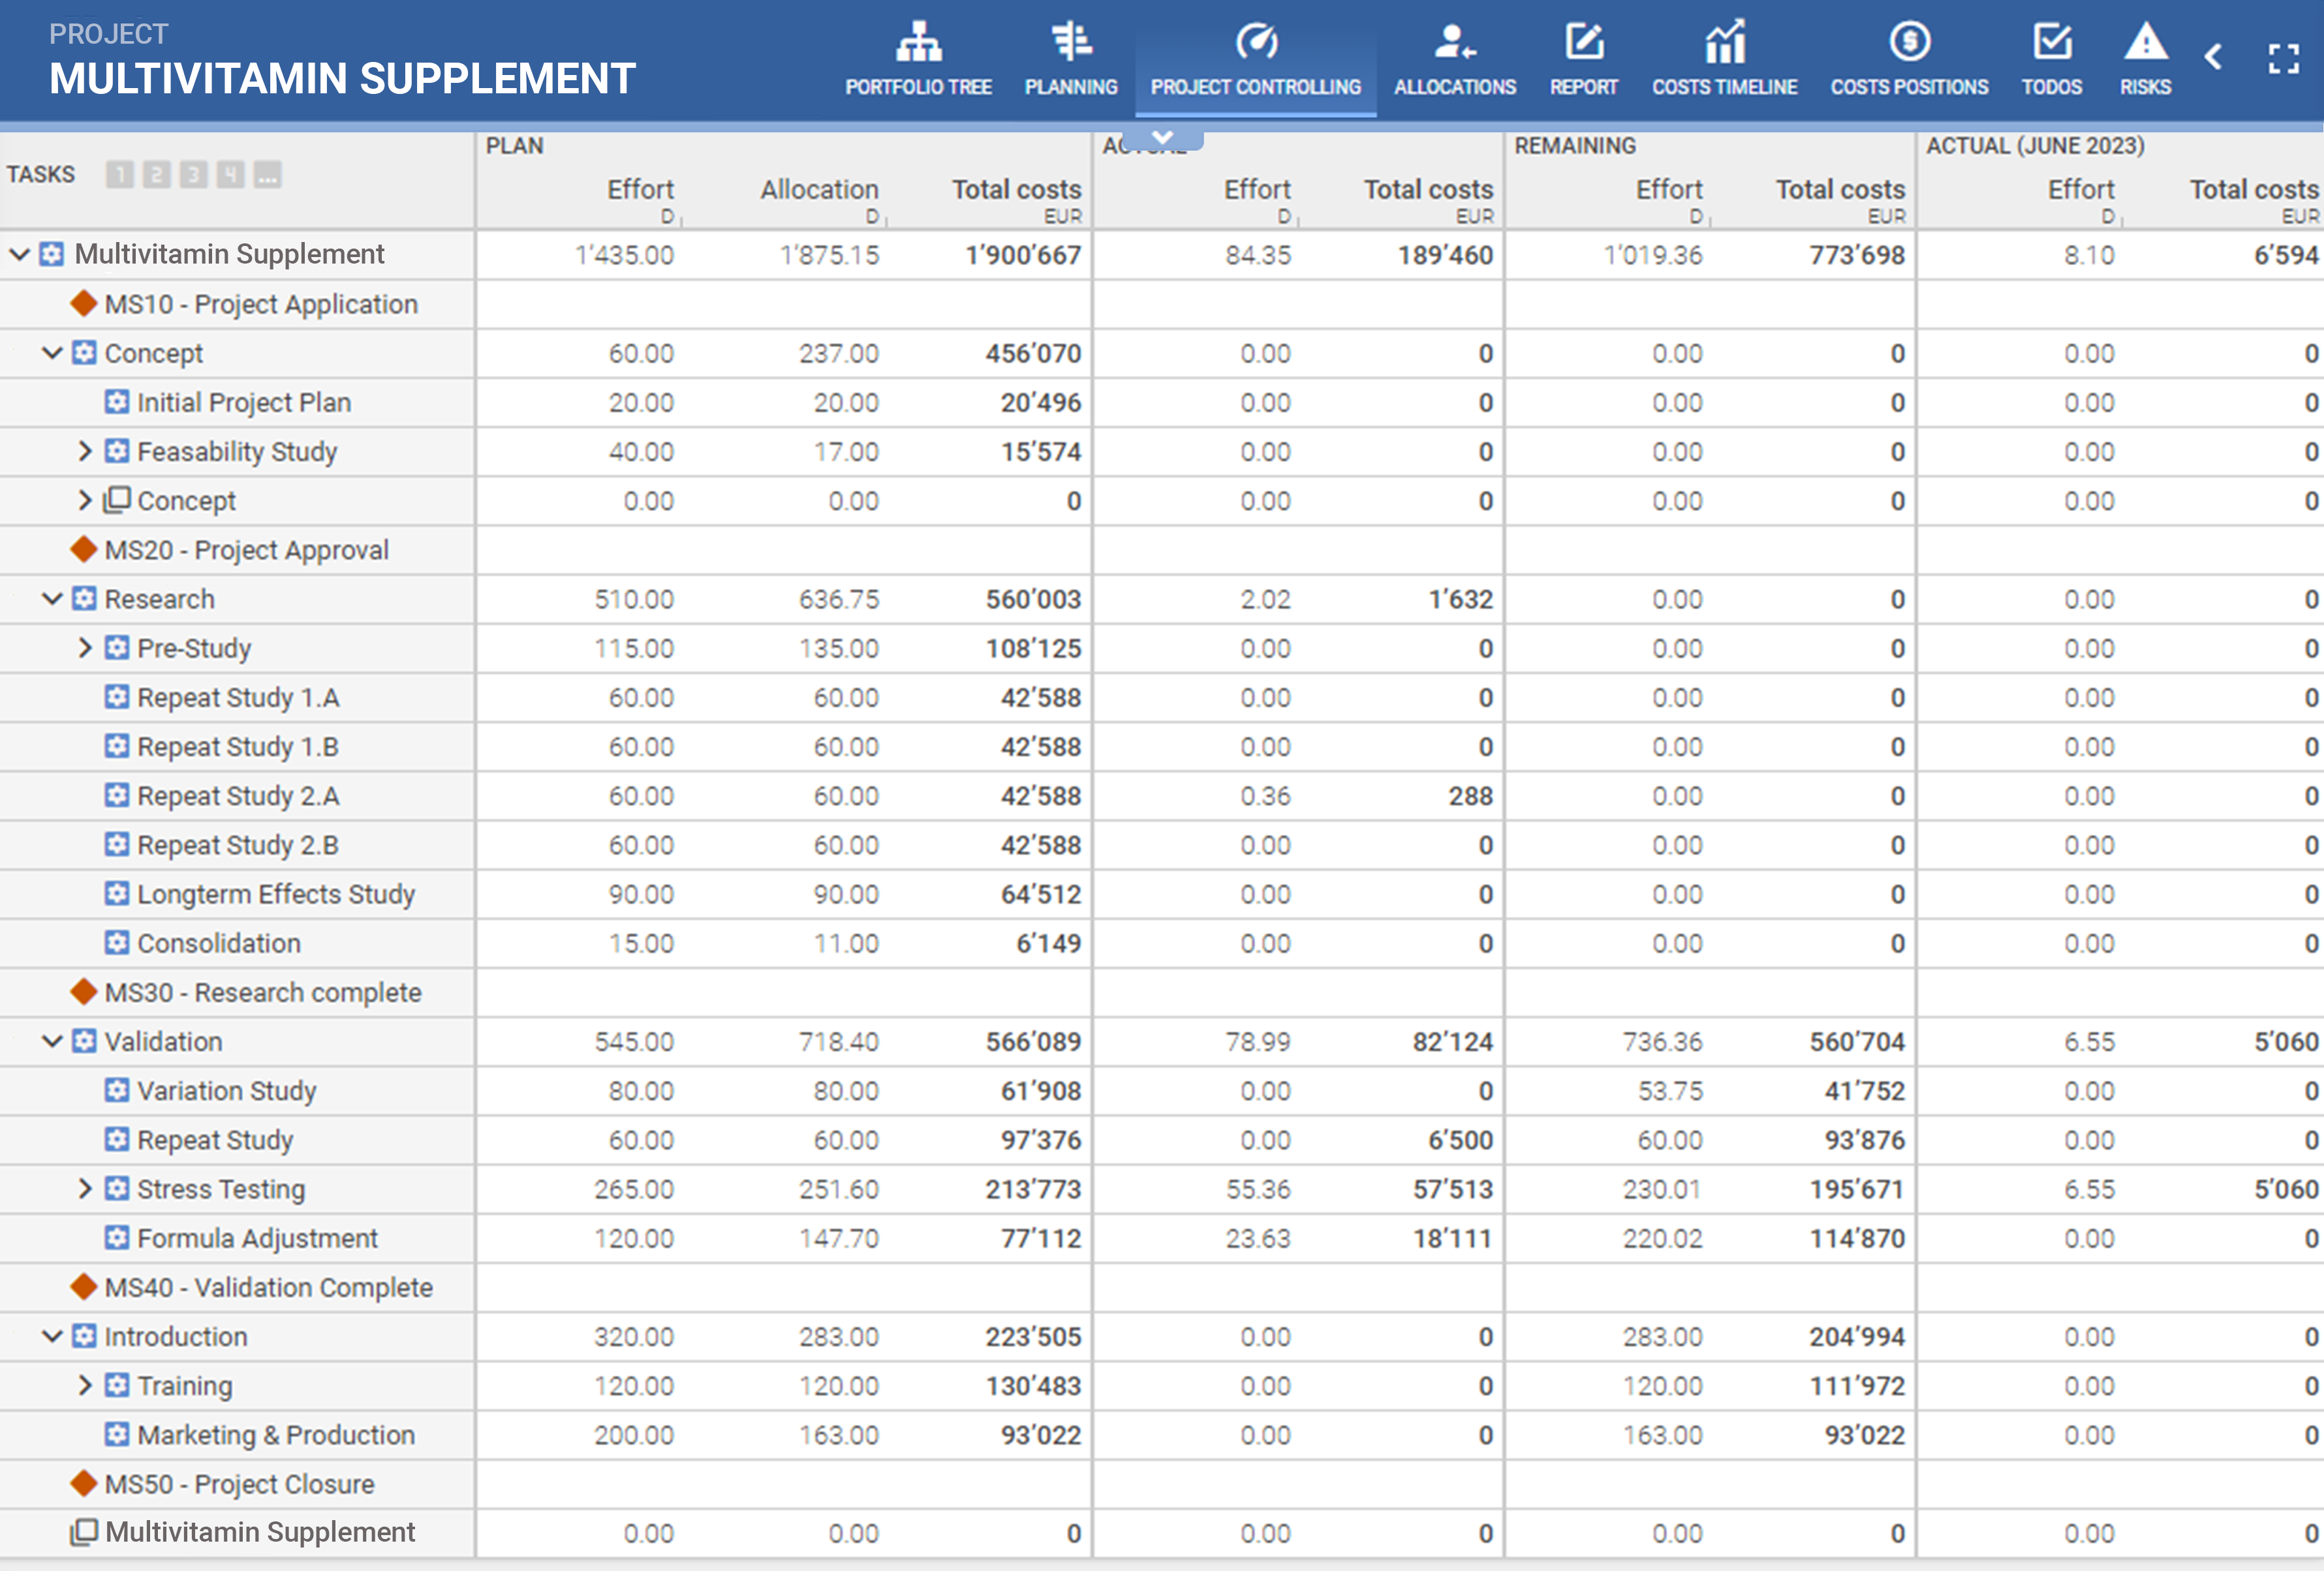Click the Remaining Total costs column header
The width and height of the screenshot is (2324, 1571).
pos(1840,189)
